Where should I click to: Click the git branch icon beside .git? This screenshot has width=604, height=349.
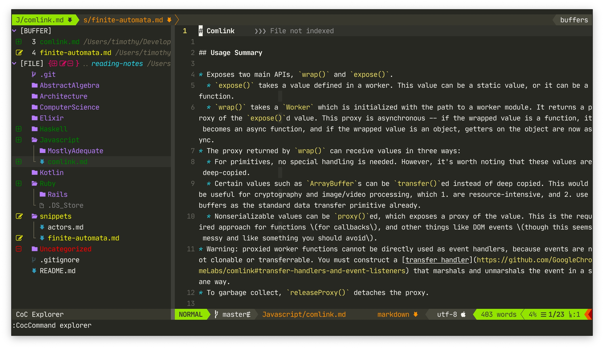pyautogui.click(x=34, y=75)
